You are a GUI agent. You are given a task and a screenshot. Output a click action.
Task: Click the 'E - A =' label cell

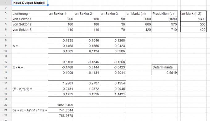click(30, 67)
